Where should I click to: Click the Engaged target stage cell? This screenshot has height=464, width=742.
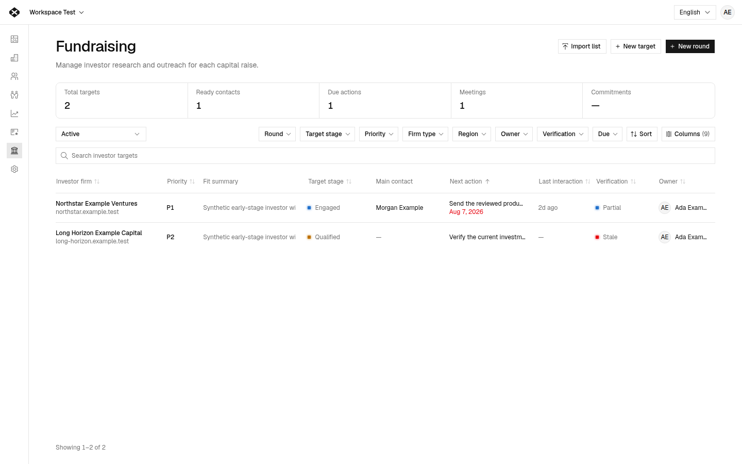click(324, 208)
